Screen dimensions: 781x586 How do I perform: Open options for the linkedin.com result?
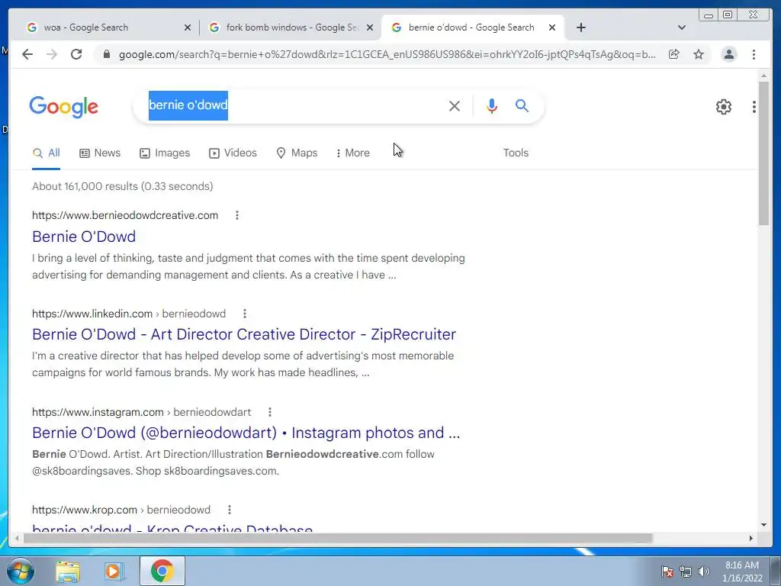(x=245, y=314)
